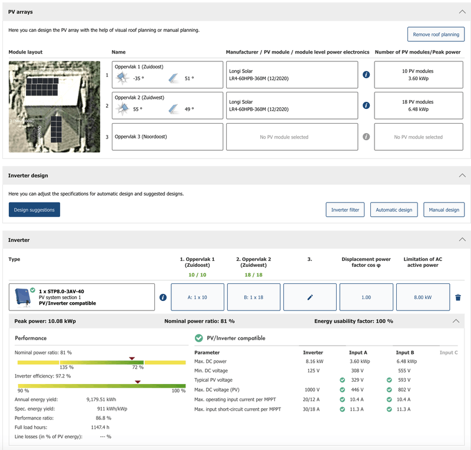The height and width of the screenshot is (450, 471).
Task: Open the Inverter filter
Action: pyautogui.click(x=346, y=210)
